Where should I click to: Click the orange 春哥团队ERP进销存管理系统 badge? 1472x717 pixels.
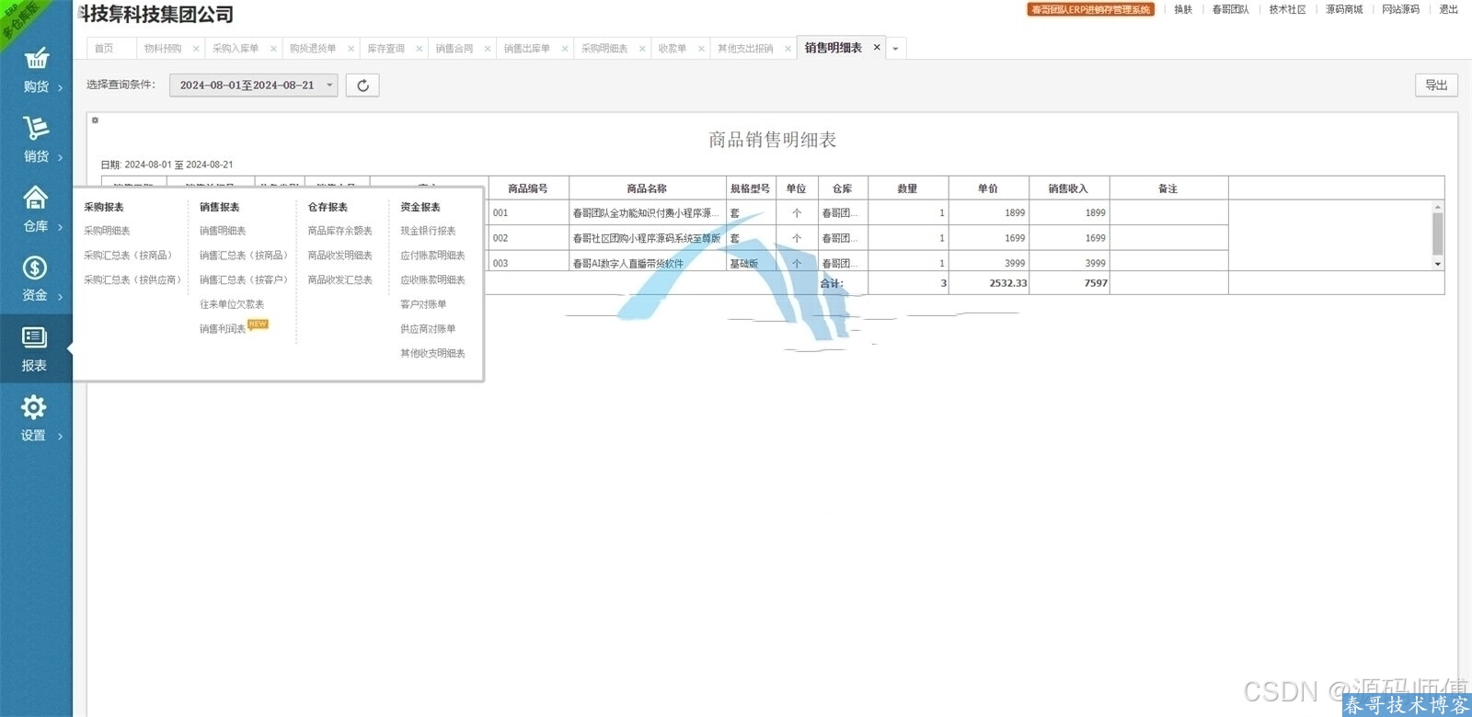(1090, 9)
